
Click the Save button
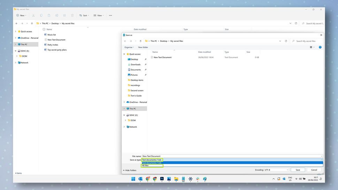pos(298,170)
